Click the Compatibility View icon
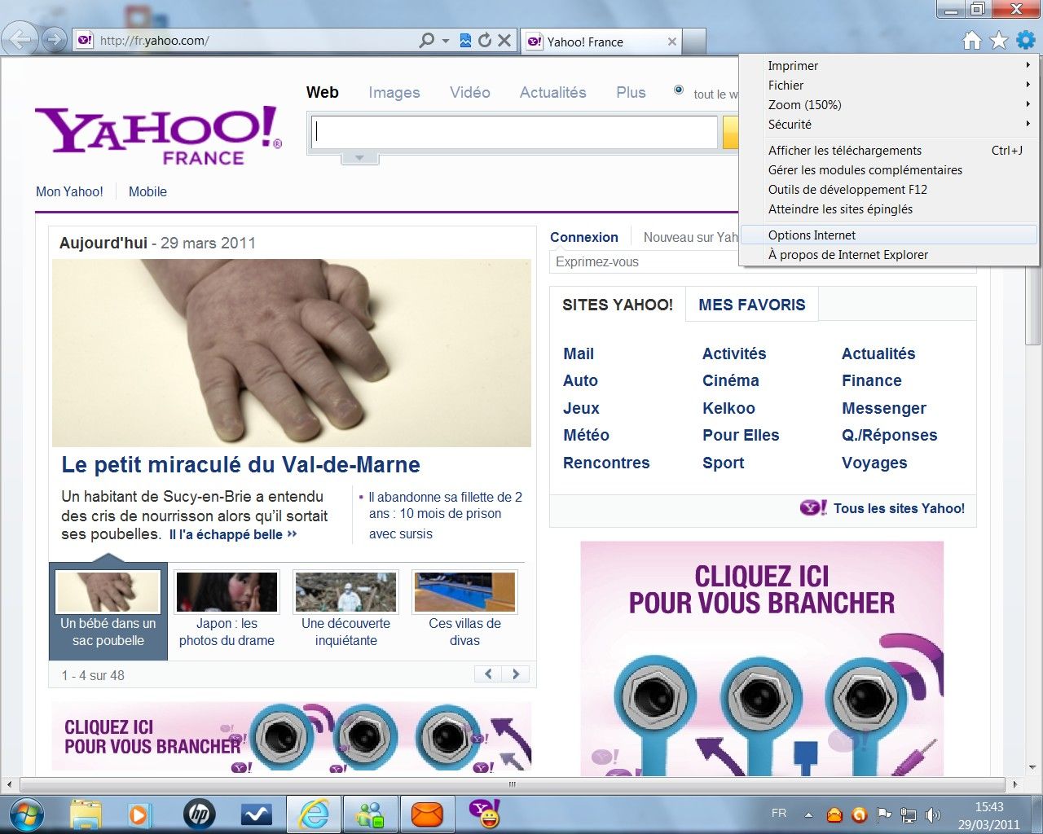This screenshot has width=1043, height=834. coord(465,40)
